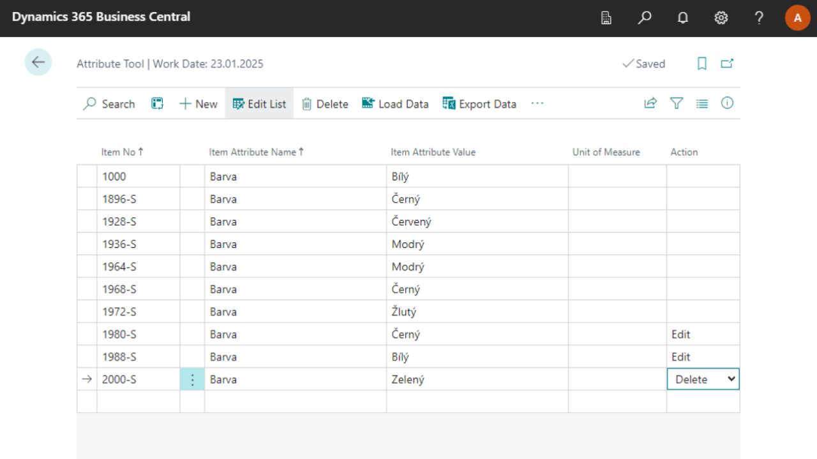Click the New button

click(x=199, y=104)
